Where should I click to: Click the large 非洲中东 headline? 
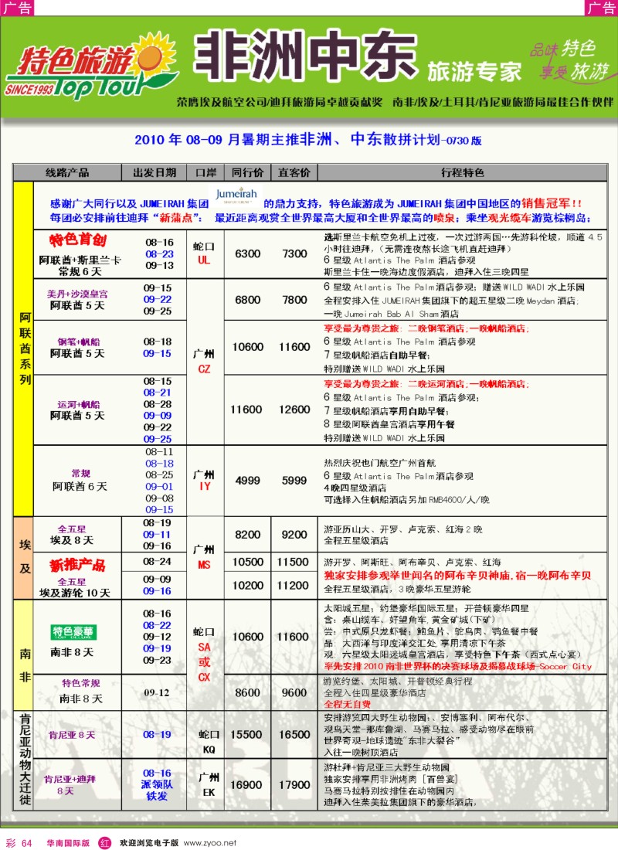click(306, 57)
